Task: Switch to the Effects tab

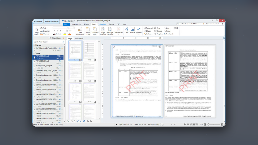Action: coord(86,24)
